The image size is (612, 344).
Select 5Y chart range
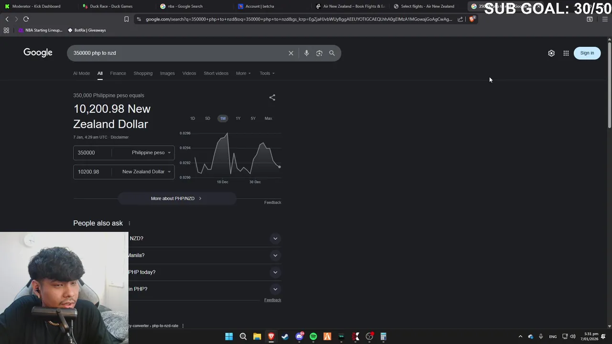253,118
